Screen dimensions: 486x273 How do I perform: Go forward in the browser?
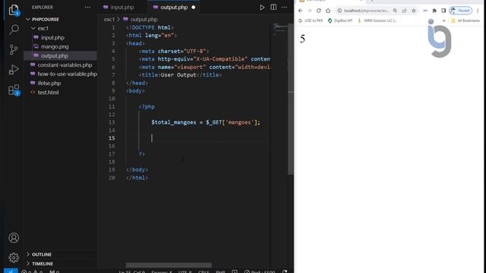[309, 11]
